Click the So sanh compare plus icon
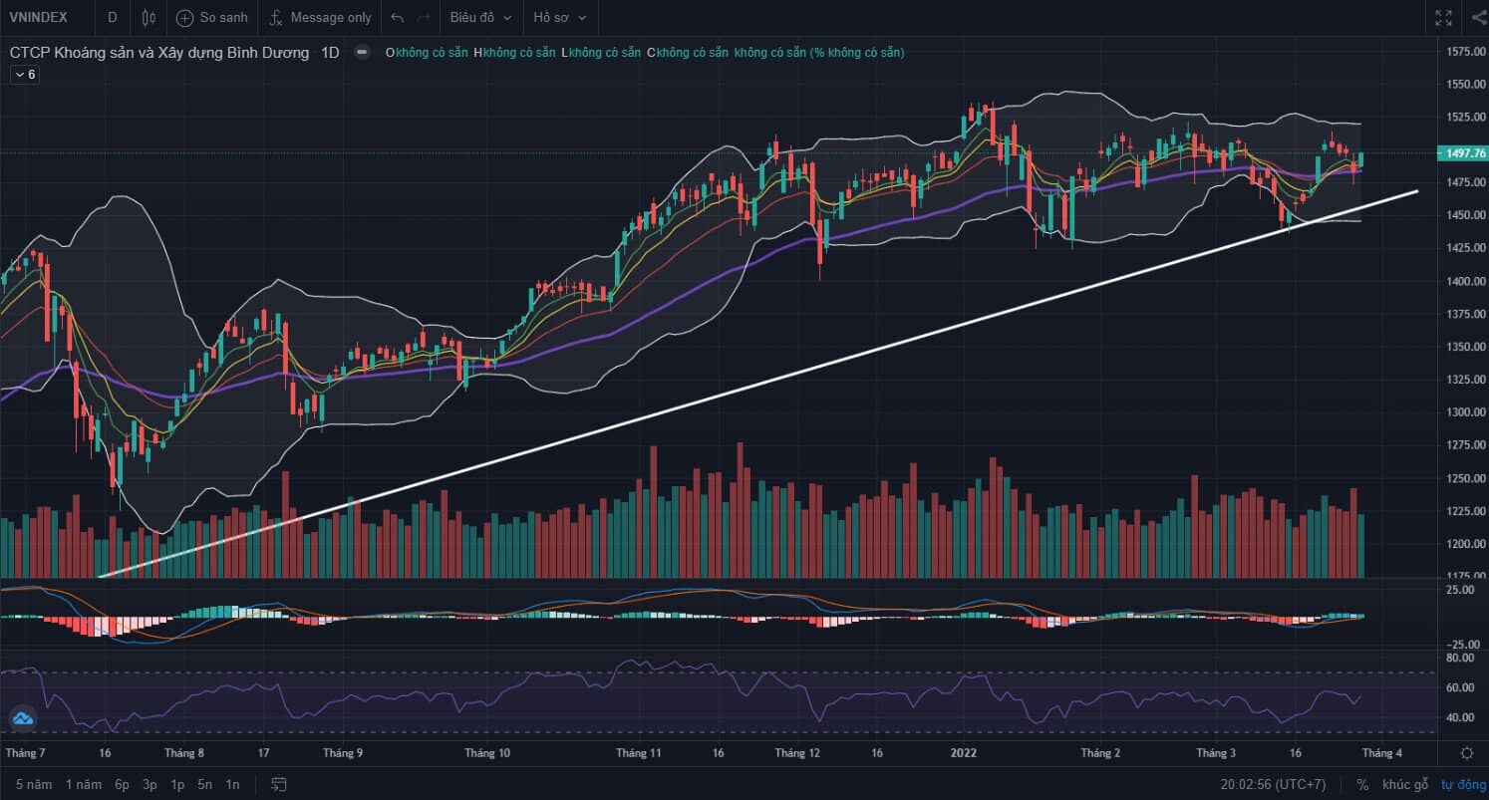The image size is (1489, 800). pyautogui.click(x=184, y=17)
